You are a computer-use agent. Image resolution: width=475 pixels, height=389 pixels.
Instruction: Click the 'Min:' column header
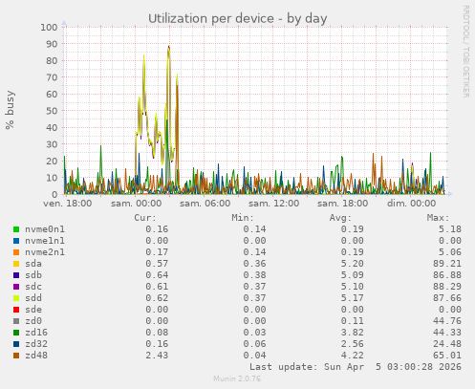[x=243, y=218]
